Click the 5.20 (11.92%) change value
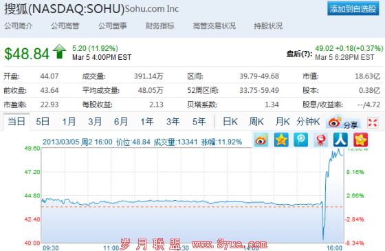 click(95, 48)
